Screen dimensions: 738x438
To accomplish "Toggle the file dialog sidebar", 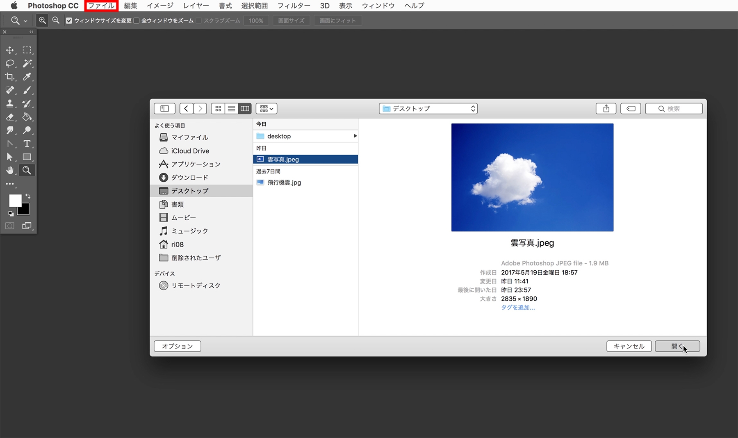I will (x=164, y=109).
